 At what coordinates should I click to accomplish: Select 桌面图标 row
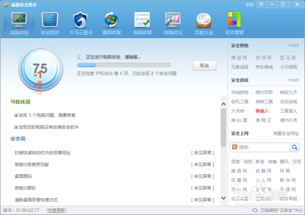[114, 176]
